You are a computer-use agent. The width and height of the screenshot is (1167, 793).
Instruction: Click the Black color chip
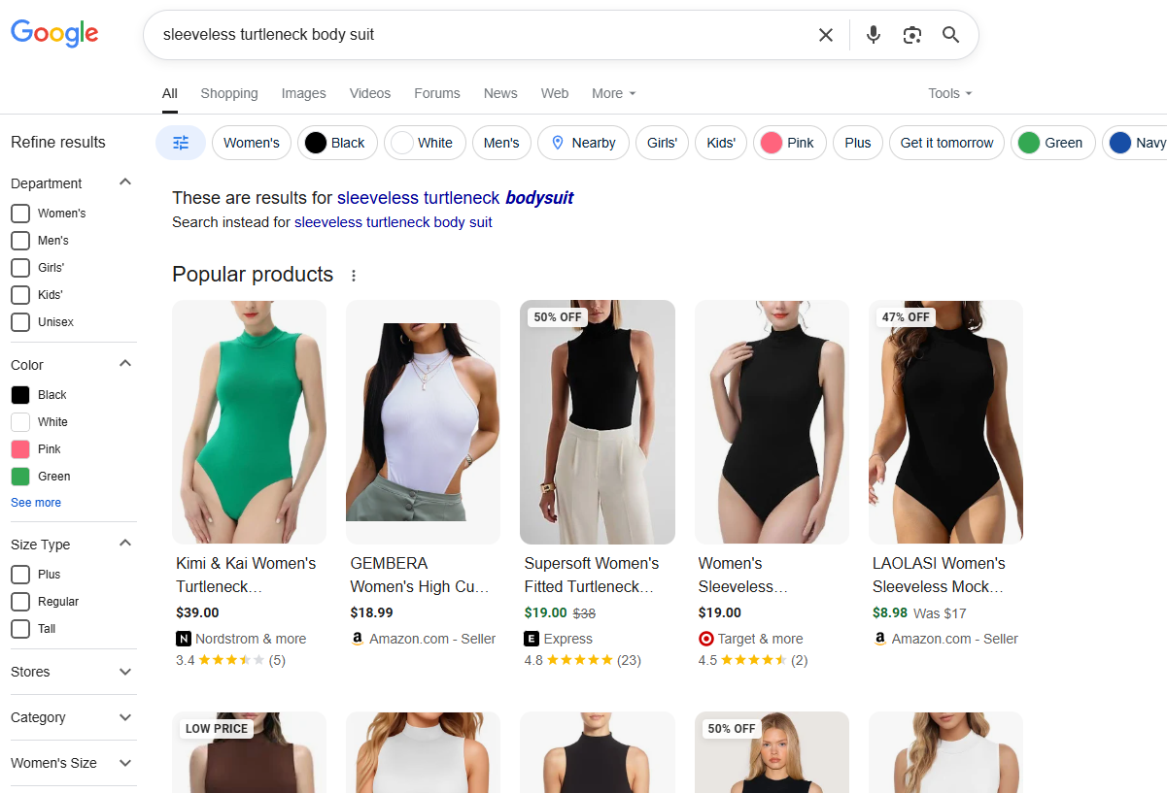click(x=337, y=143)
